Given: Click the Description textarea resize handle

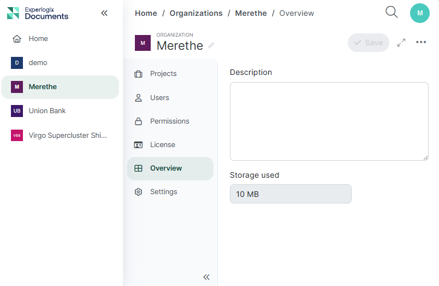Looking at the screenshot, I should pos(425,158).
